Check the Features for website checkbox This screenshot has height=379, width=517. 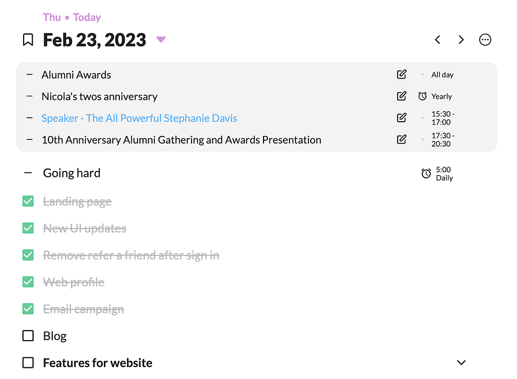click(x=28, y=362)
